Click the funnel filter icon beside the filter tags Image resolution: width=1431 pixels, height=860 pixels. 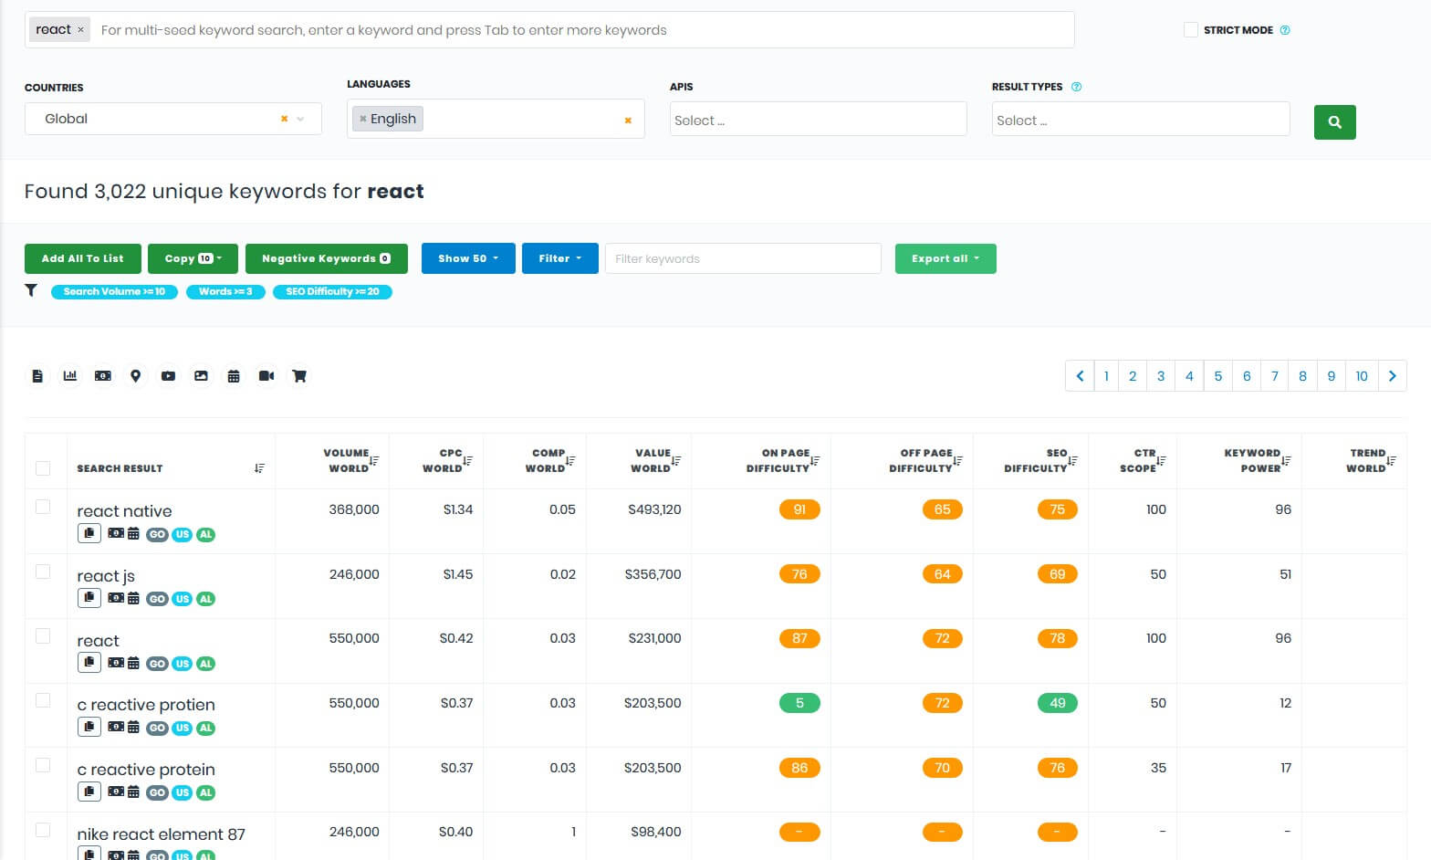[x=31, y=290]
